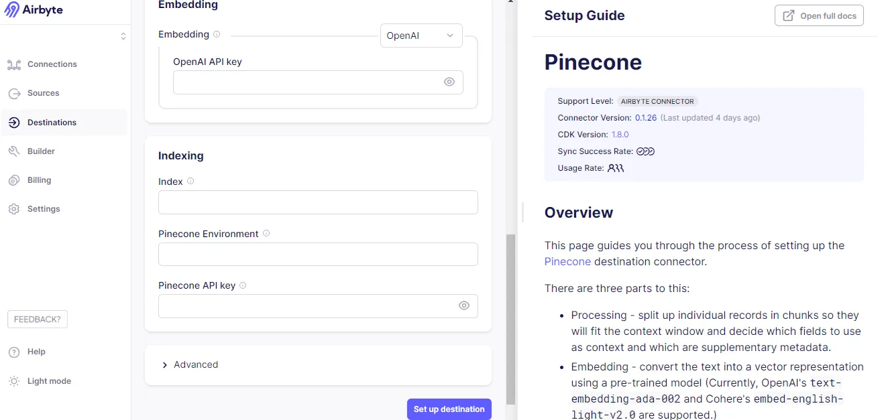The image size is (888, 420).
Task: Click the Sources icon in sidebar
Action: pyautogui.click(x=14, y=93)
